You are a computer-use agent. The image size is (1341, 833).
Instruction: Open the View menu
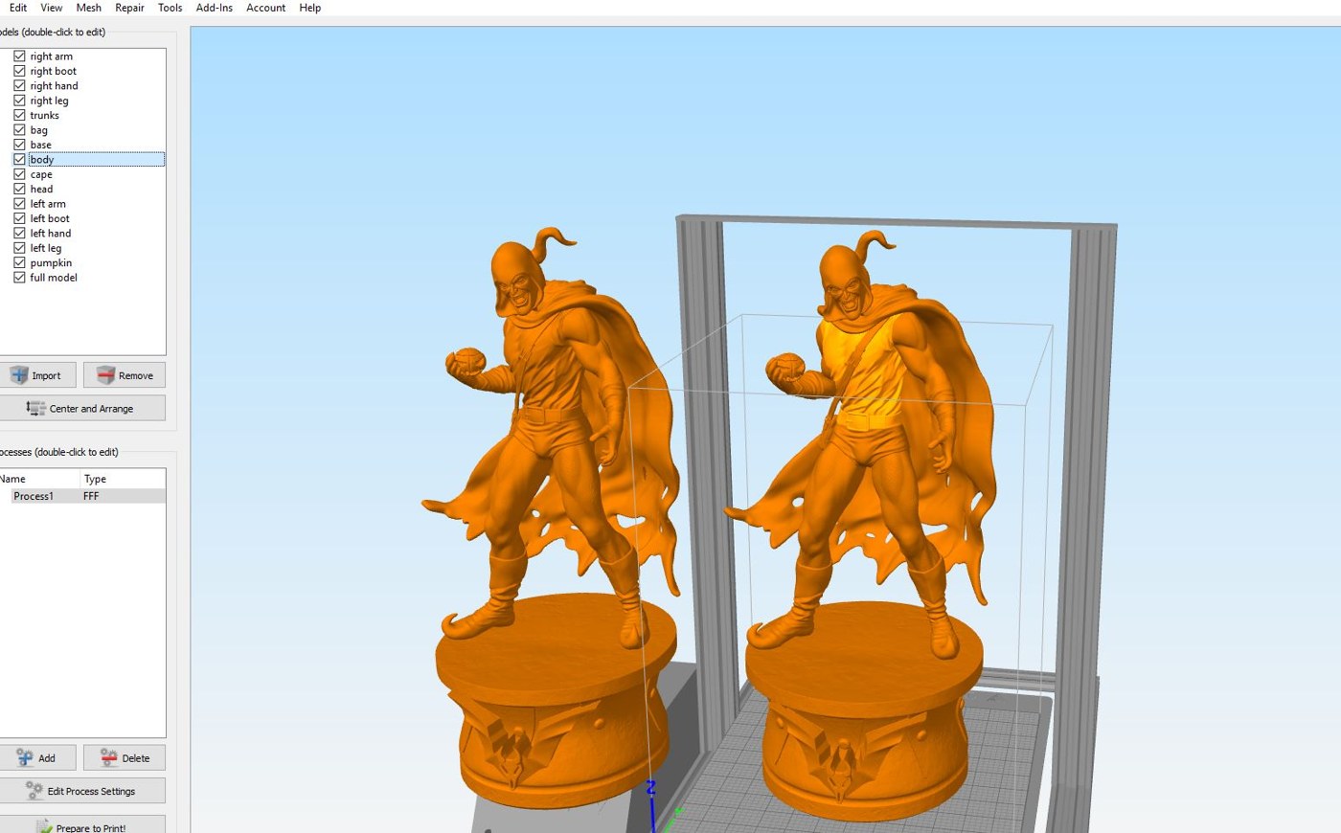(52, 8)
